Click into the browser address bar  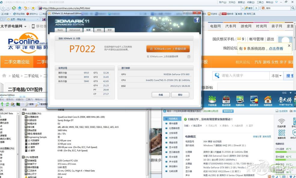pyautogui.click(x=140, y=8)
